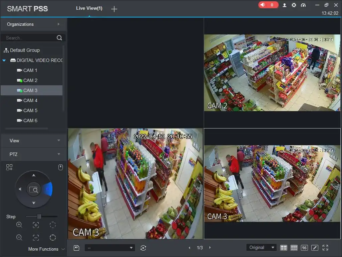Screen dimensions: 342x257
Task: Enter full screen mode
Action: [325, 248]
